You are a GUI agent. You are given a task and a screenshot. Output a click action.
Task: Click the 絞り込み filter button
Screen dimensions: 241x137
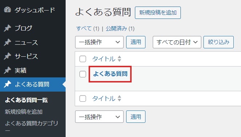[x=218, y=42]
